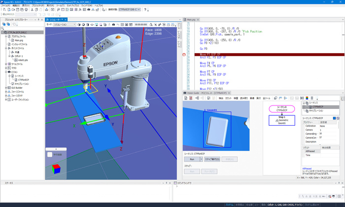Select the Geometric Geom01 step box
The width and height of the screenshot is (345, 207).
282,121
